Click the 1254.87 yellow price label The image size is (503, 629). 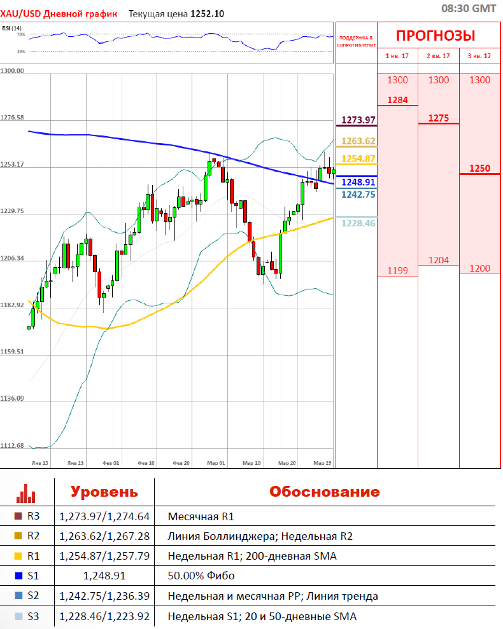pos(358,158)
